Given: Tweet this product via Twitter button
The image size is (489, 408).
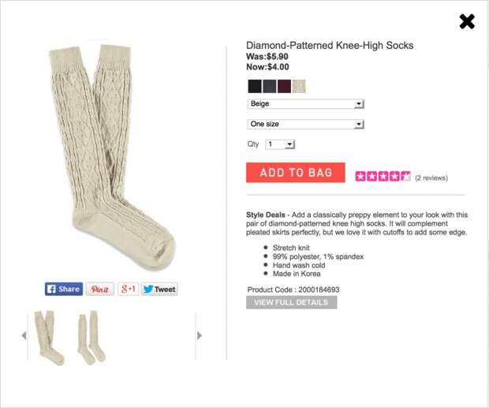Looking at the screenshot, I should pos(159,289).
